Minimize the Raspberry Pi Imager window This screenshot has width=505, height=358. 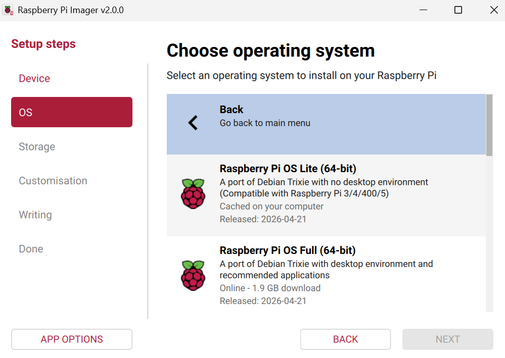423,10
